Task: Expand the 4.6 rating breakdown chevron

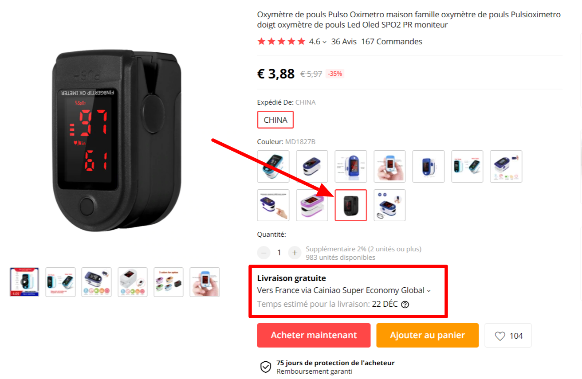Action: [x=324, y=42]
